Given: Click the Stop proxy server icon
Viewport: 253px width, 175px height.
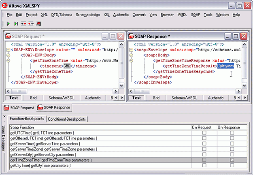Looking at the screenshot, I should coord(38,24).
